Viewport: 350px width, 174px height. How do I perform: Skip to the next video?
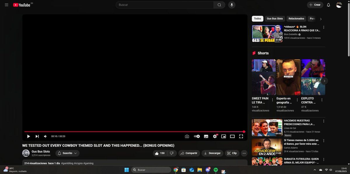pos(37,136)
